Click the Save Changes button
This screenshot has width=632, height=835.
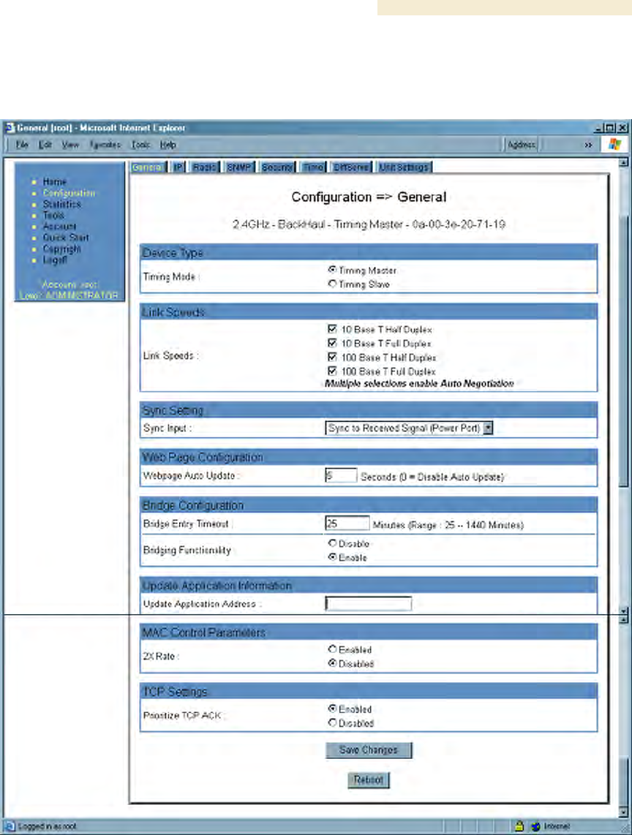coord(369,749)
